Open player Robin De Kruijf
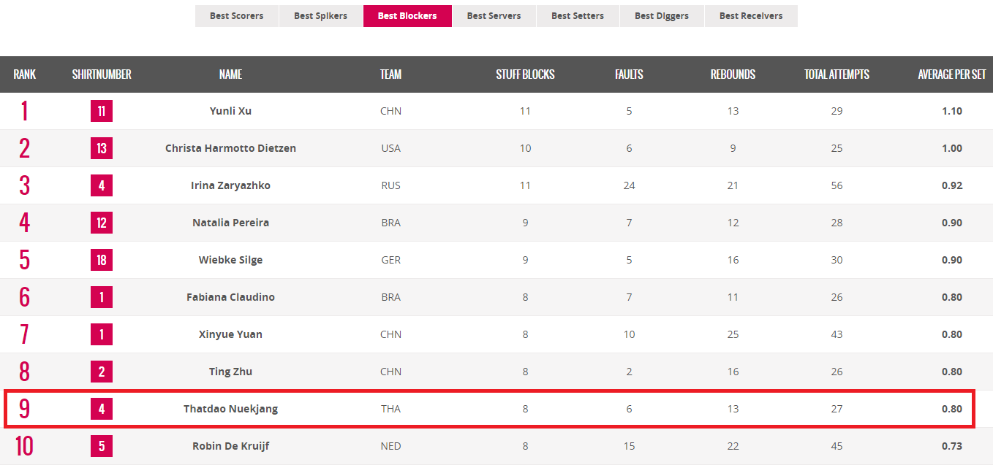This screenshot has width=993, height=465. click(x=230, y=446)
